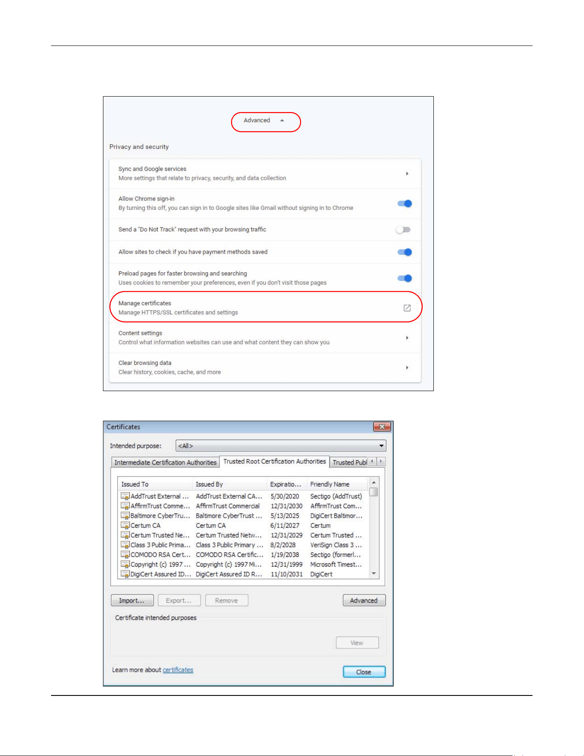Select DigiCert Assured ID certificate icon
The image size is (584, 756).
coord(125,574)
